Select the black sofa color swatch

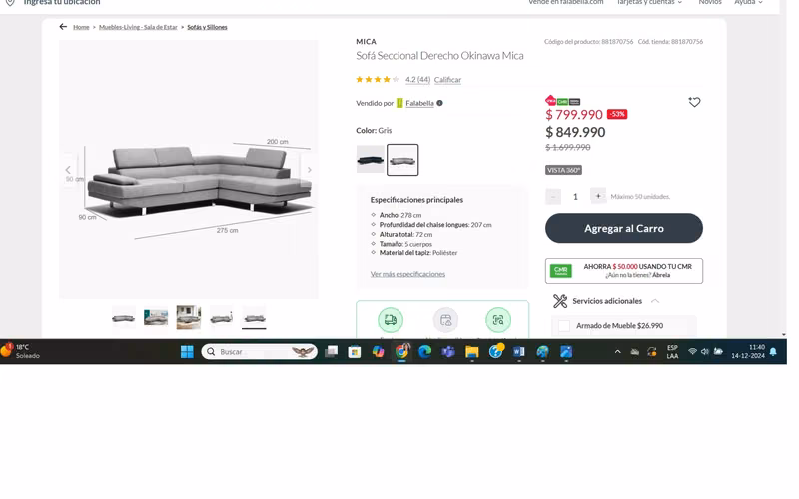click(371, 159)
